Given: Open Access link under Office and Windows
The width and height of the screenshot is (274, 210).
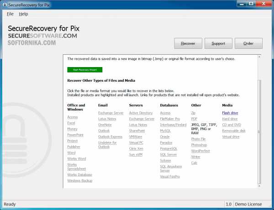Looking at the screenshot, I should pyautogui.click(x=73, y=117).
